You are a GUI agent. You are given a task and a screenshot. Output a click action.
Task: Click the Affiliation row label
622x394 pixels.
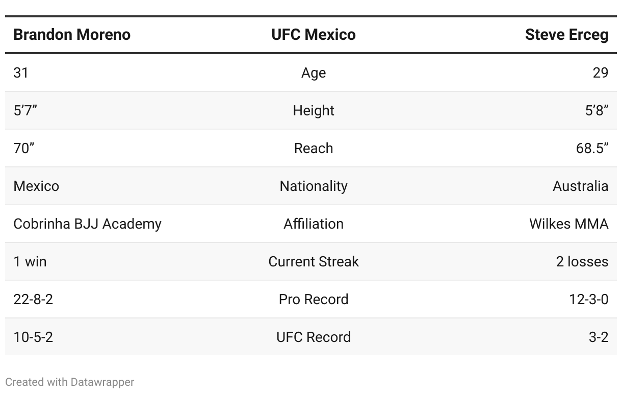tap(314, 224)
